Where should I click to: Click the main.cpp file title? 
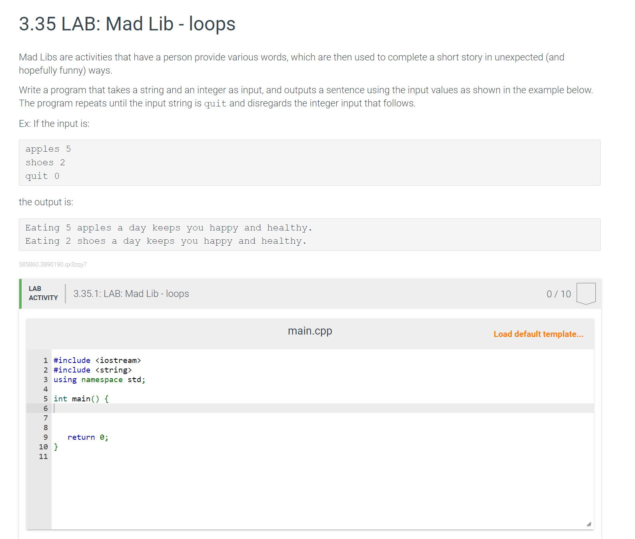click(310, 331)
